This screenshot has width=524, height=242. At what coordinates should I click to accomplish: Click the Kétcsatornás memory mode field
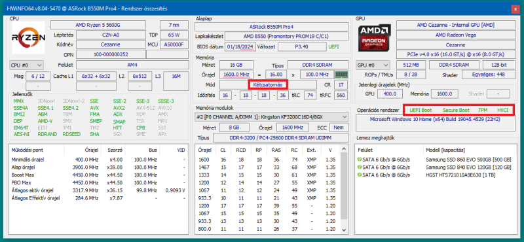[268, 85]
